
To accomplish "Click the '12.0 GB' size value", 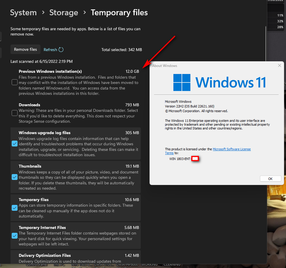I will pos(132,71).
